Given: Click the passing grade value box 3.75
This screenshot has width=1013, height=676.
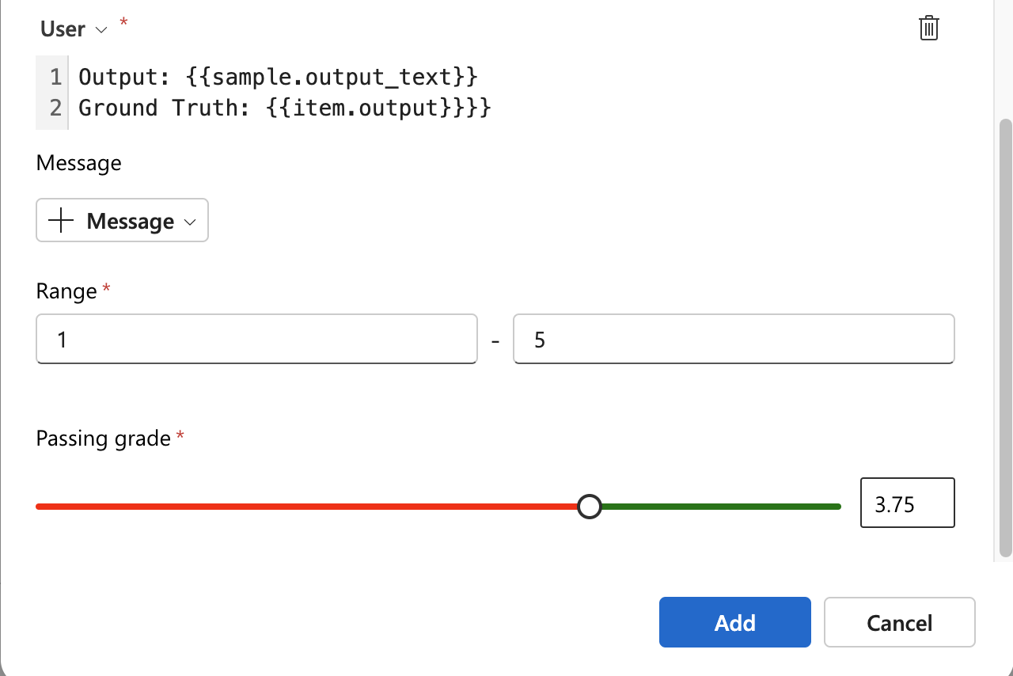Looking at the screenshot, I should point(908,503).
